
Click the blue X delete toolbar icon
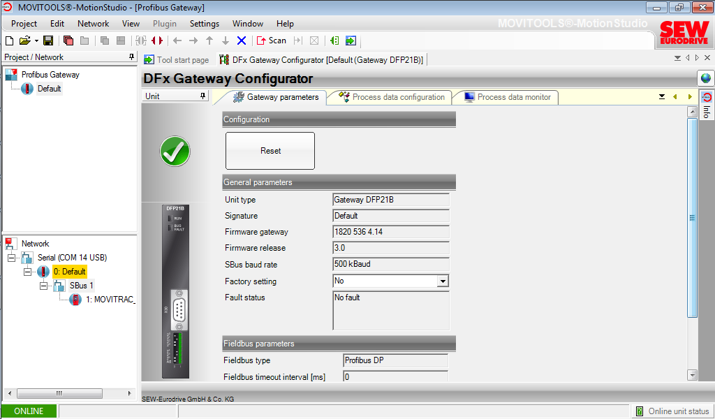(242, 41)
